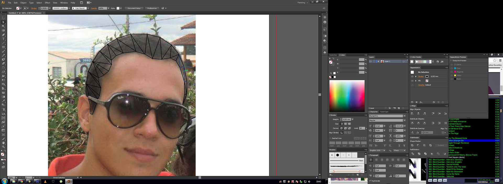Screen dimensions: 503x184
Task: Click Create New Layer icon in Layers panel
Action: pos(399,108)
